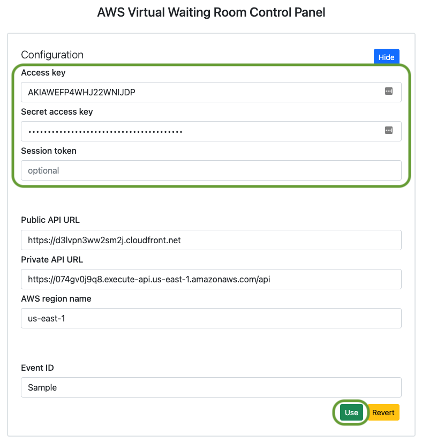This screenshot has width=422, height=442.
Task: Focus the Access key input field
Action: click(211, 92)
